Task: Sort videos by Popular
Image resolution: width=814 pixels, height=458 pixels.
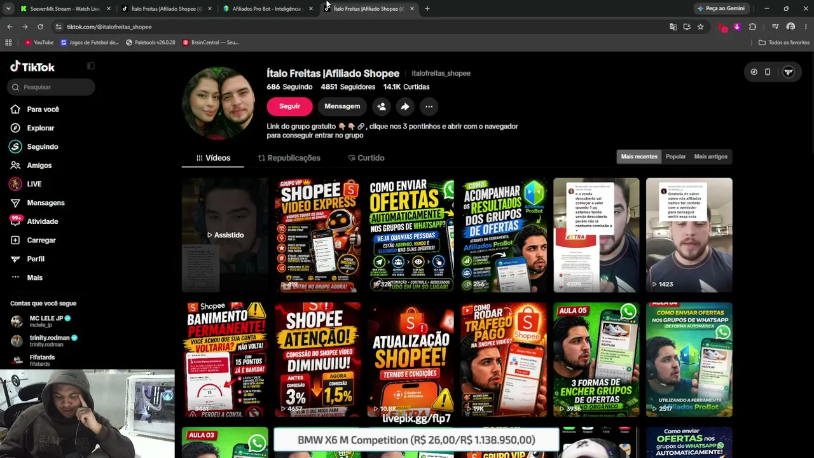Action: point(675,156)
